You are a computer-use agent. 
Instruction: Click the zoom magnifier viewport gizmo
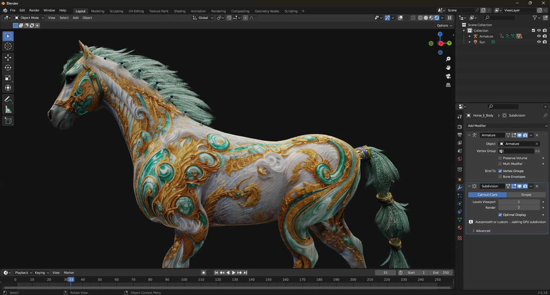(x=448, y=59)
